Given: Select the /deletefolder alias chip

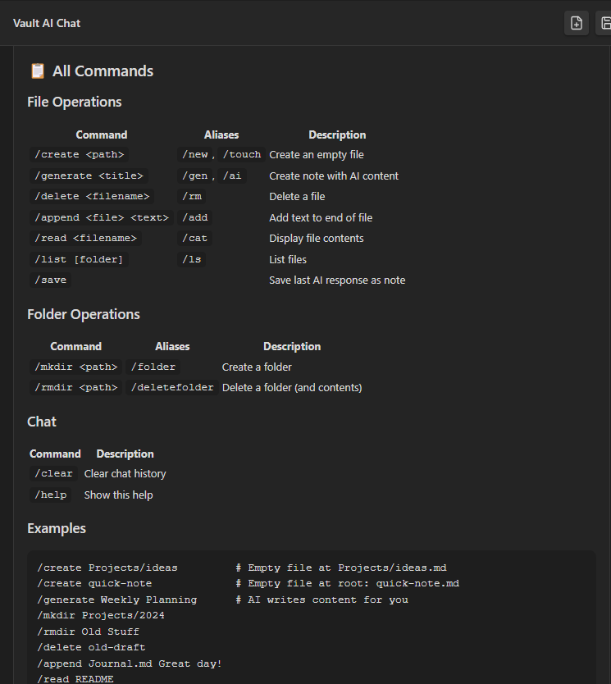Looking at the screenshot, I should (172, 388).
